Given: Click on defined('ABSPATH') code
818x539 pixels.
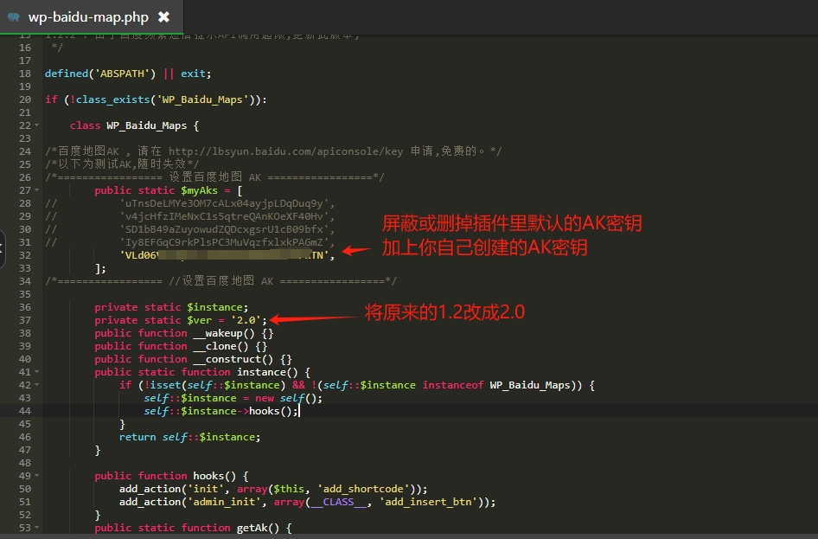Looking at the screenshot, I should [100, 74].
